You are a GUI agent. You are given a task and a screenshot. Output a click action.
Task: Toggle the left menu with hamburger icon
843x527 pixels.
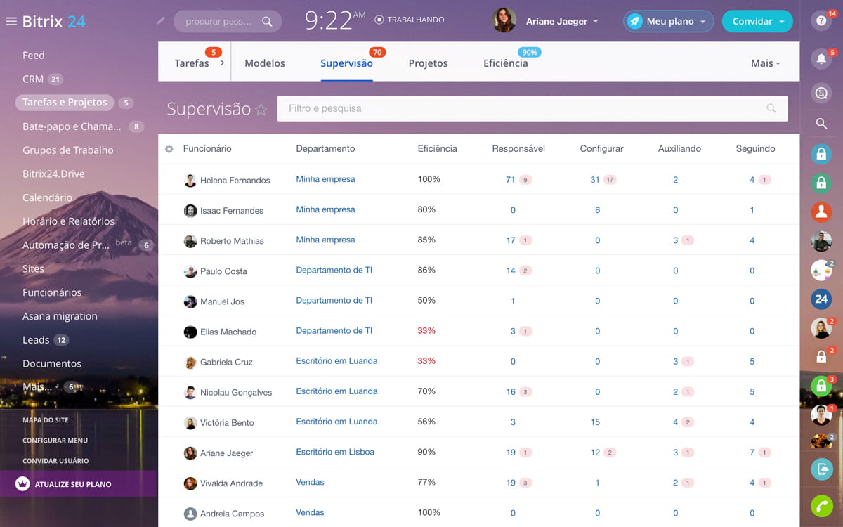11,21
